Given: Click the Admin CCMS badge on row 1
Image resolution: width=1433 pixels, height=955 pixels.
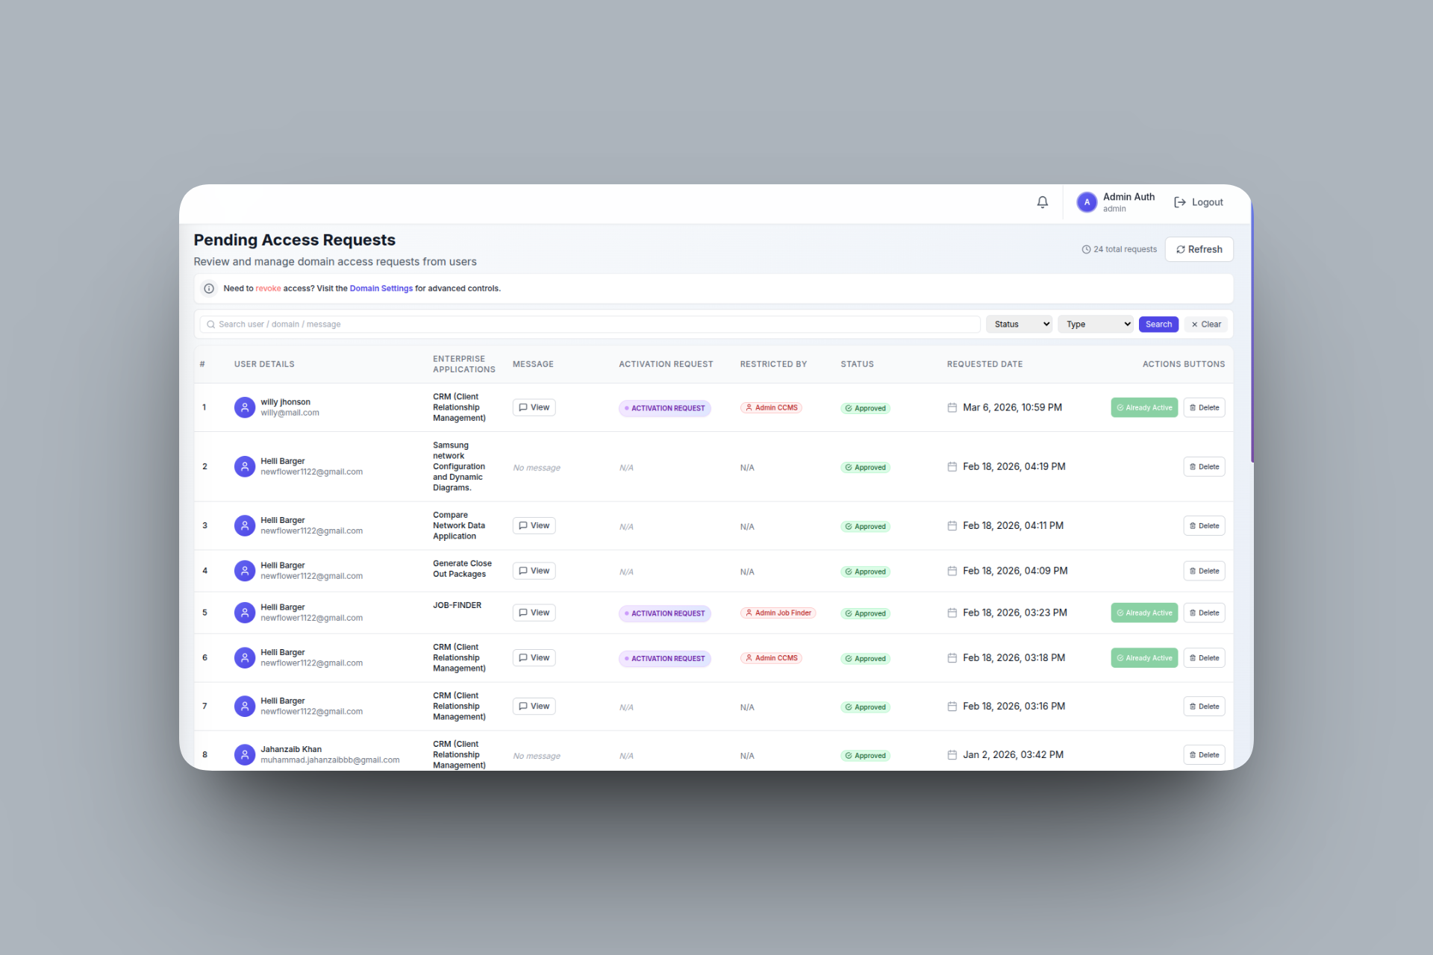Looking at the screenshot, I should click(x=771, y=408).
